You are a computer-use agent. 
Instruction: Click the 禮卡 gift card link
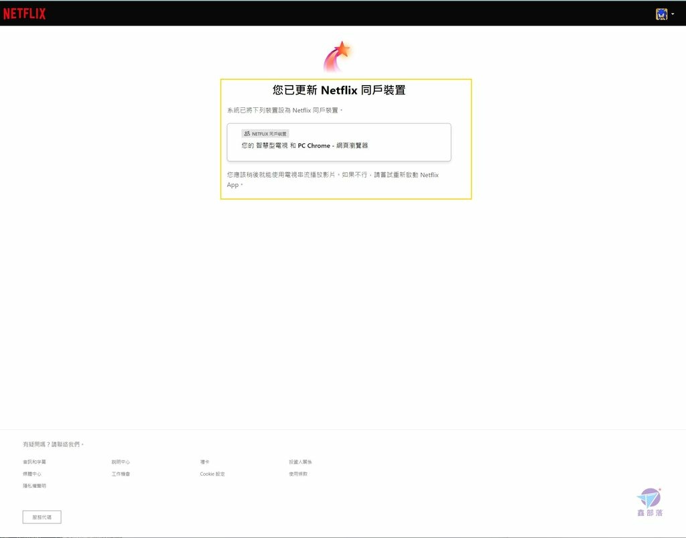click(x=205, y=462)
